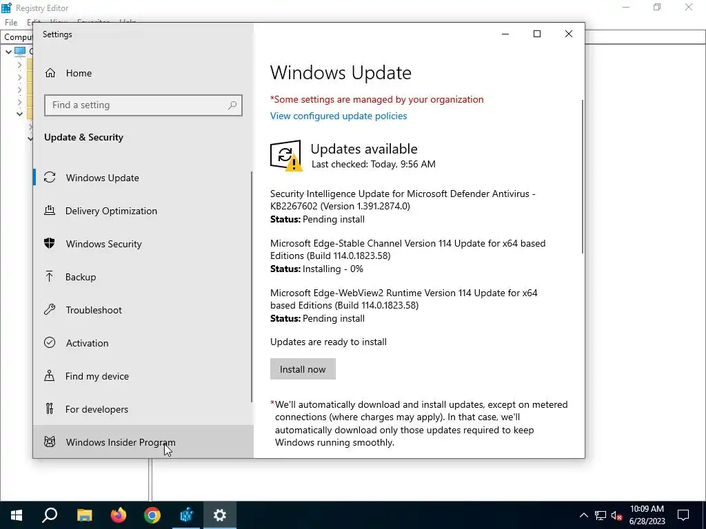This screenshot has width=706, height=529.
Task: Click the metered connections notice paragraph
Action: click(x=418, y=424)
